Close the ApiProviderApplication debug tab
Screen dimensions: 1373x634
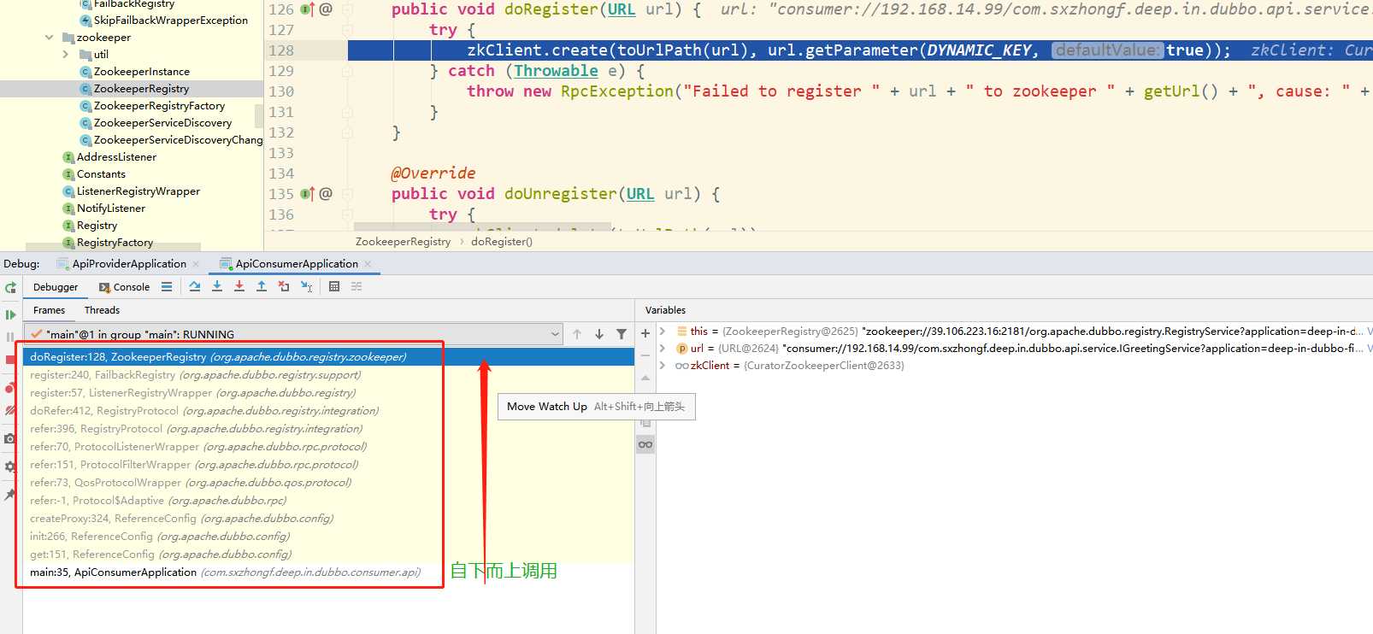click(197, 264)
